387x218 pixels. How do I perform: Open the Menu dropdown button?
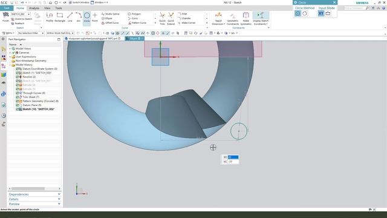pos(8,33)
